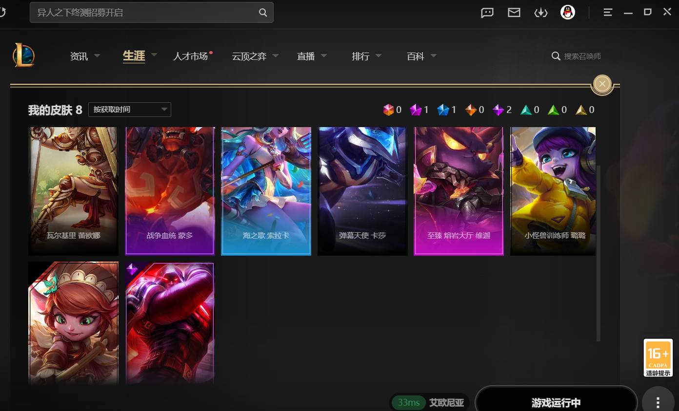Open the 至臻 熔岩大厅 维迦 skin card

click(x=459, y=191)
